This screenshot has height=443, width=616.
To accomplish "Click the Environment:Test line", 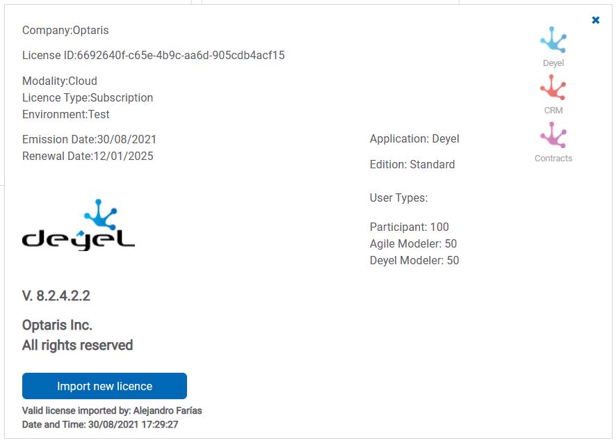I will [x=66, y=115].
